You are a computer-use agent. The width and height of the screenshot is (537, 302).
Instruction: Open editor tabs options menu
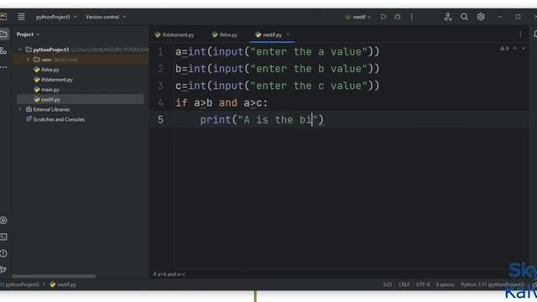click(520, 34)
